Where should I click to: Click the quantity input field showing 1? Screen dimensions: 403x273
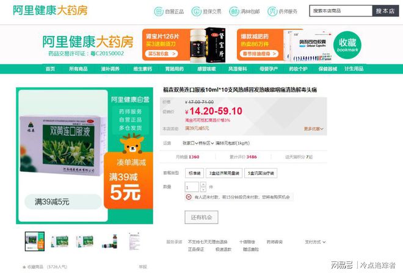[x=192, y=187]
